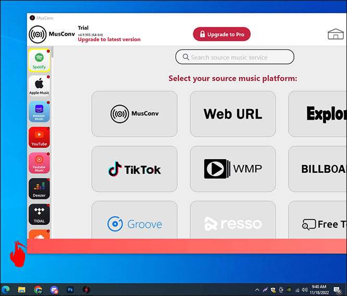Open the home icon at top right
Image resolution: width=347 pixels, height=296 pixels.
pyautogui.click(x=336, y=34)
